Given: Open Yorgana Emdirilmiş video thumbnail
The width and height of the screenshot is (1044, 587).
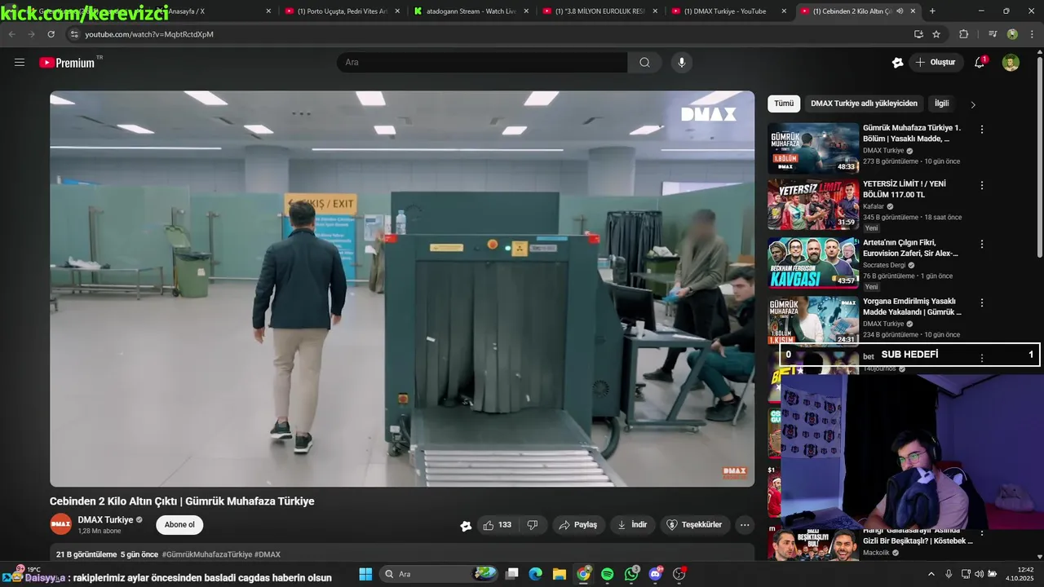Looking at the screenshot, I should click(x=813, y=321).
